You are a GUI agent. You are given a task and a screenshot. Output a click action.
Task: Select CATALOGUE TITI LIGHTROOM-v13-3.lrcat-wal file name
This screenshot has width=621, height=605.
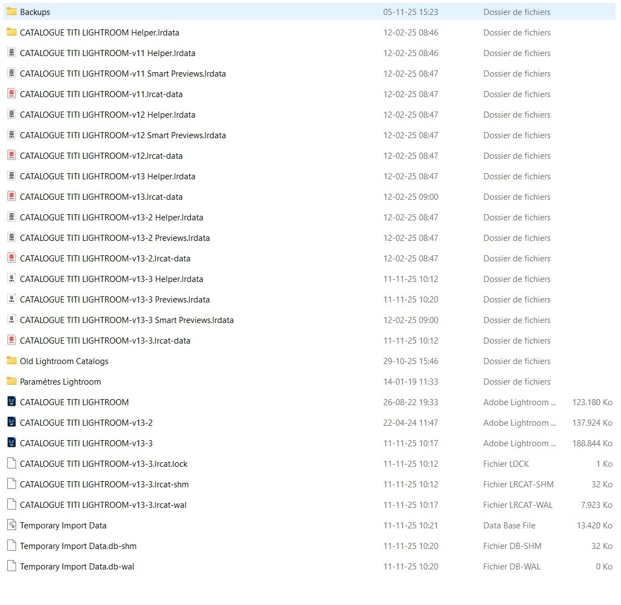click(x=103, y=505)
